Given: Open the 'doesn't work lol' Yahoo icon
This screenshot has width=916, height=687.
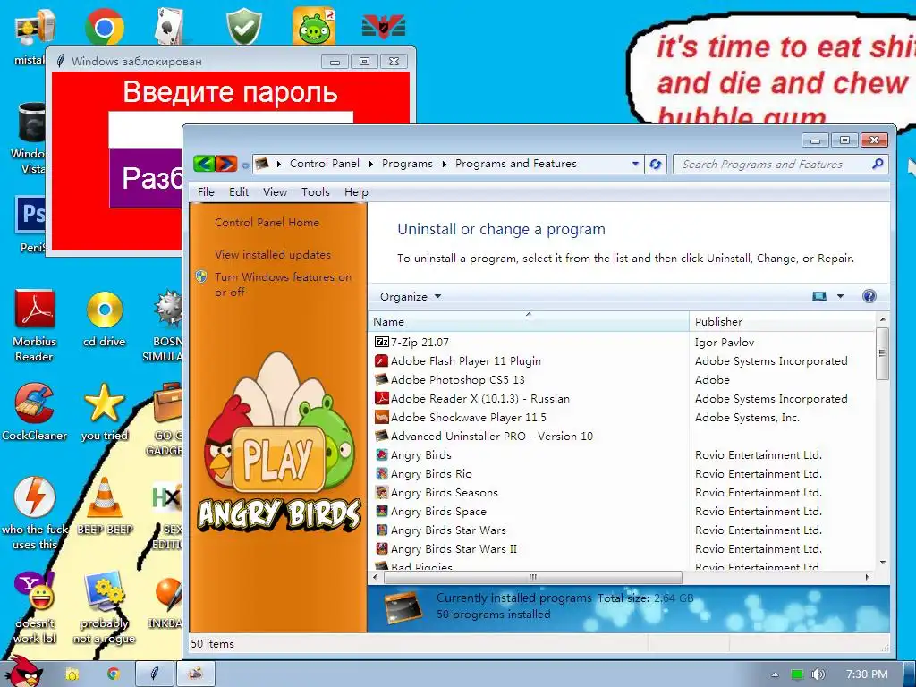Looking at the screenshot, I should pos(35,607).
